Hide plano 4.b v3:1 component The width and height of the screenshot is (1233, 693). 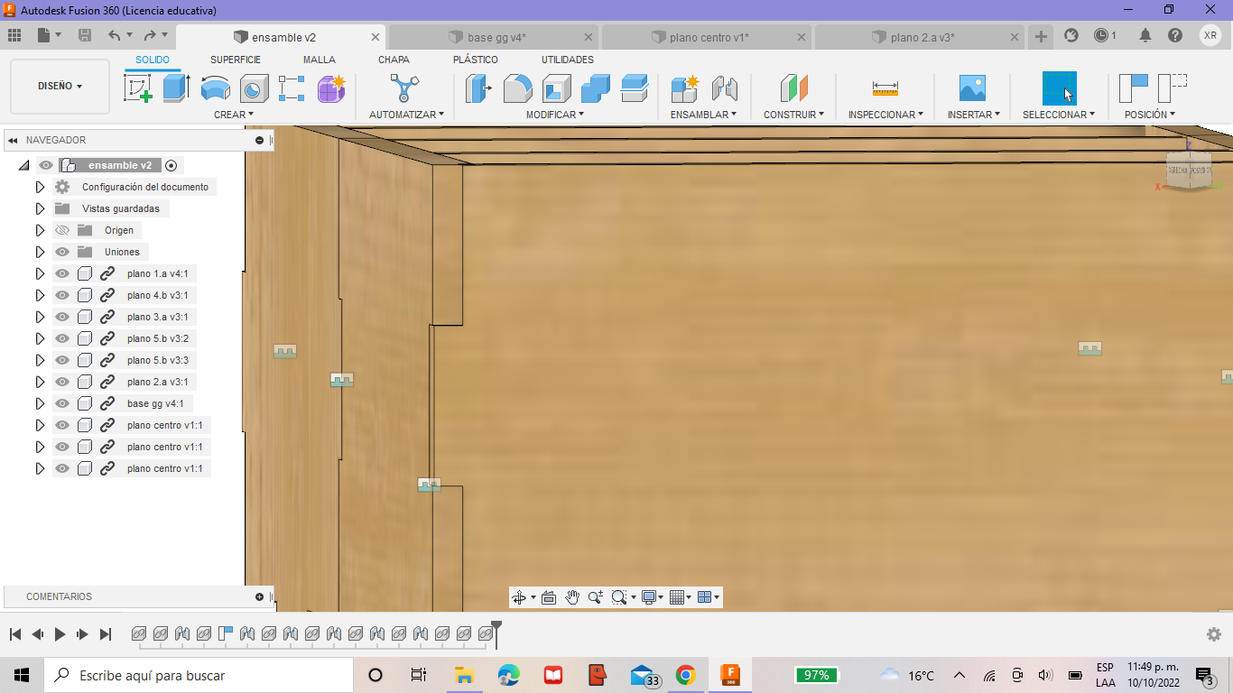point(62,295)
